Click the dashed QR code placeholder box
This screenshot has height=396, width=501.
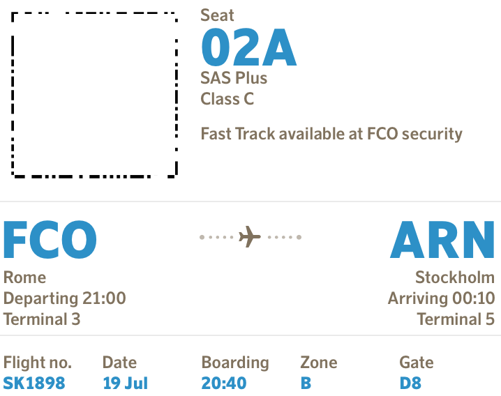(95, 93)
